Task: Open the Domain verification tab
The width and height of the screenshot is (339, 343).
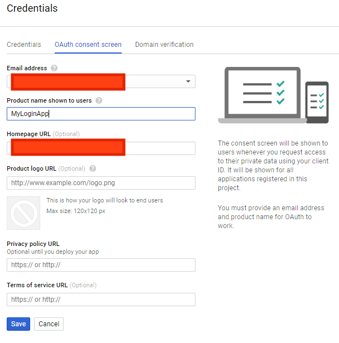Action: (x=164, y=45)
